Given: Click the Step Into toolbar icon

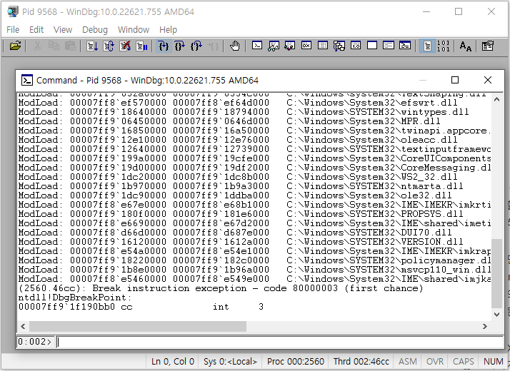Looking at the screenshot, I should [164, 46].
